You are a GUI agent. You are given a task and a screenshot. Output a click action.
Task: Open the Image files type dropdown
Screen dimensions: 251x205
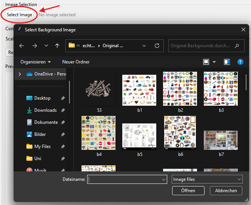pos(207,179)
